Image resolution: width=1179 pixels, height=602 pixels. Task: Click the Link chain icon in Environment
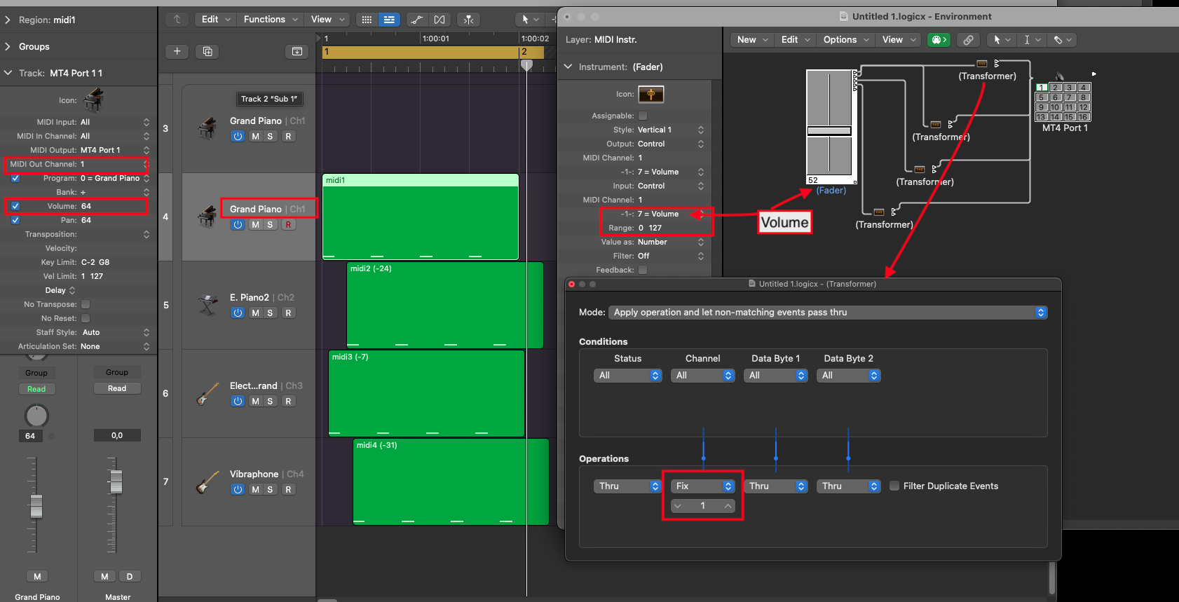coord(968,40)
